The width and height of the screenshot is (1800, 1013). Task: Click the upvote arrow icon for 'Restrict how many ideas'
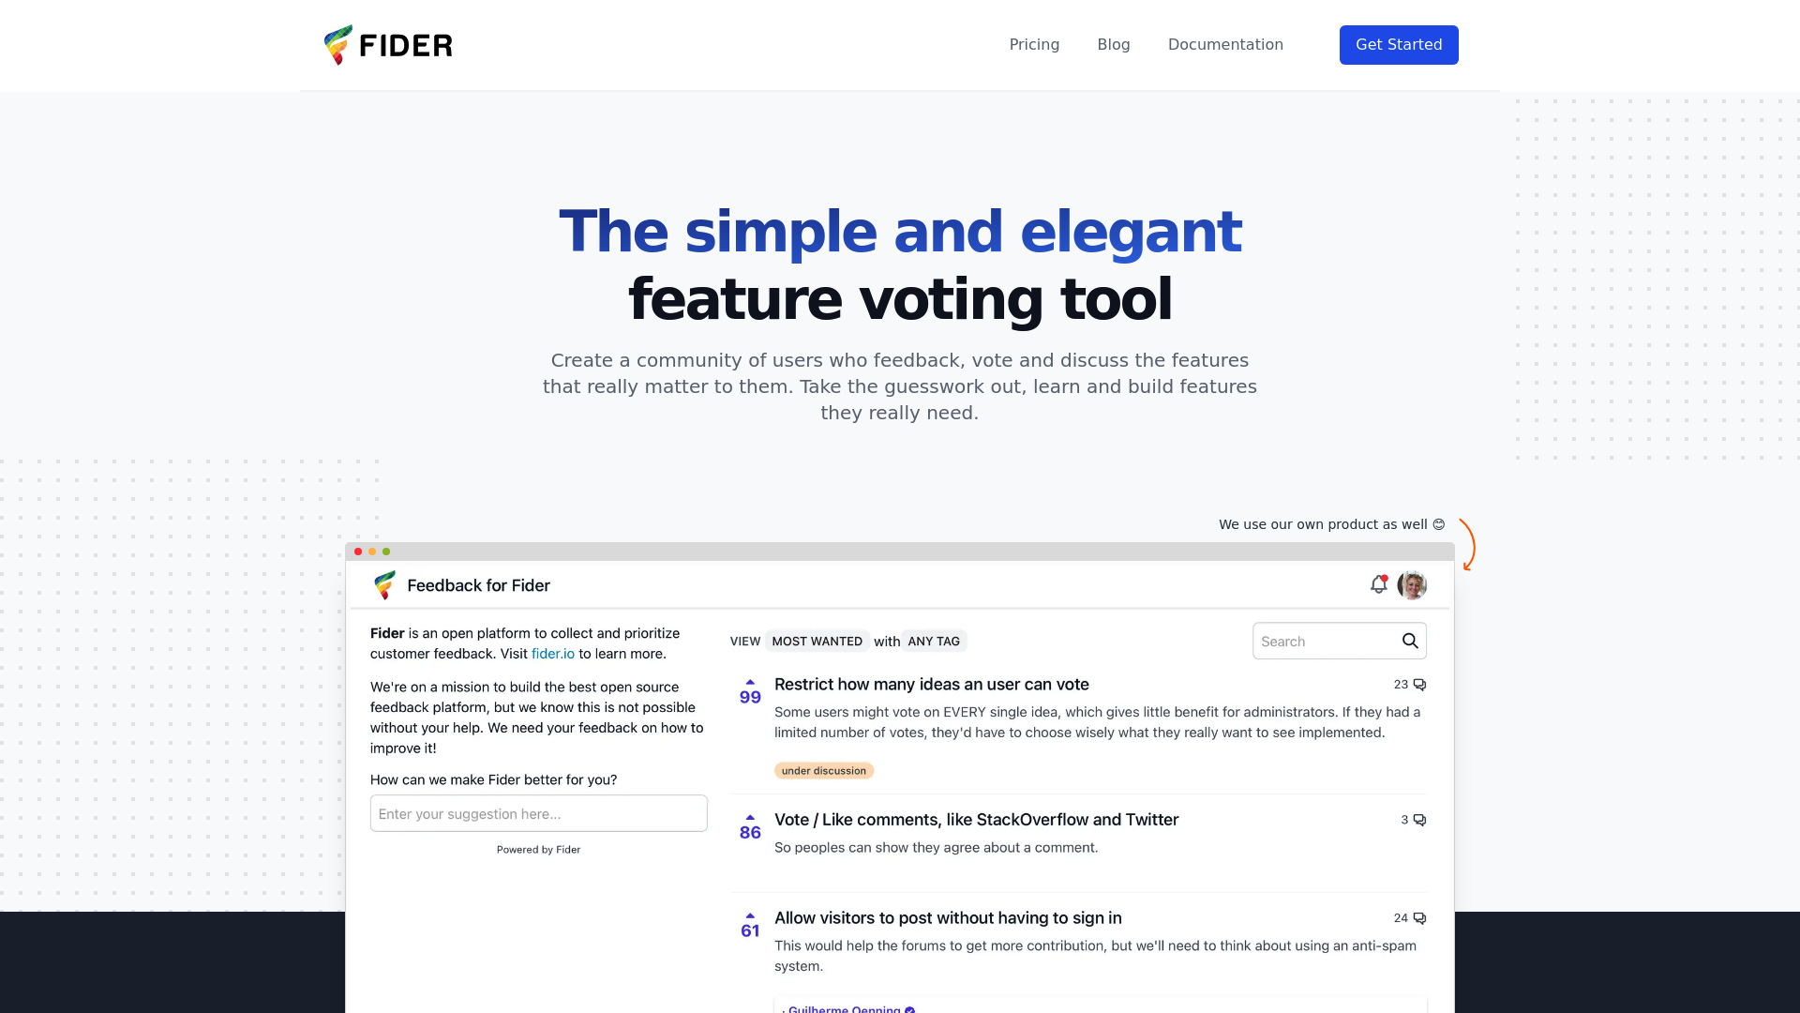[x=750, y=682]
